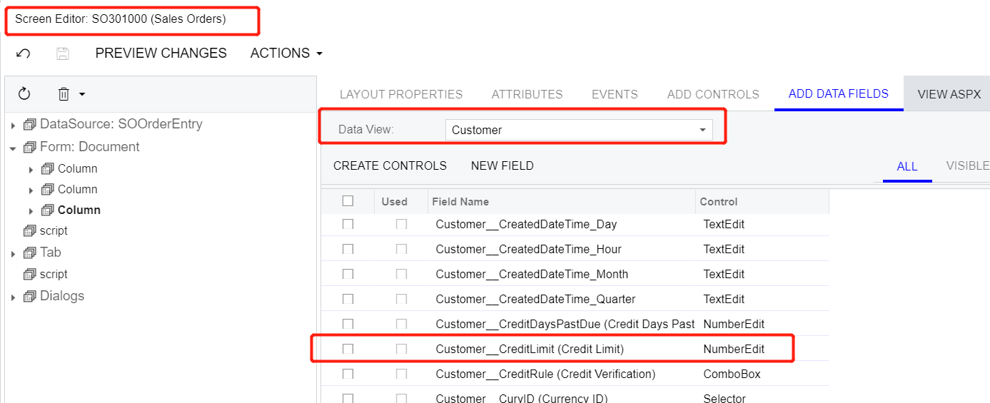990x403 pixels.
Task: Expand the bold Column node
Action: (x=31, y=211)
